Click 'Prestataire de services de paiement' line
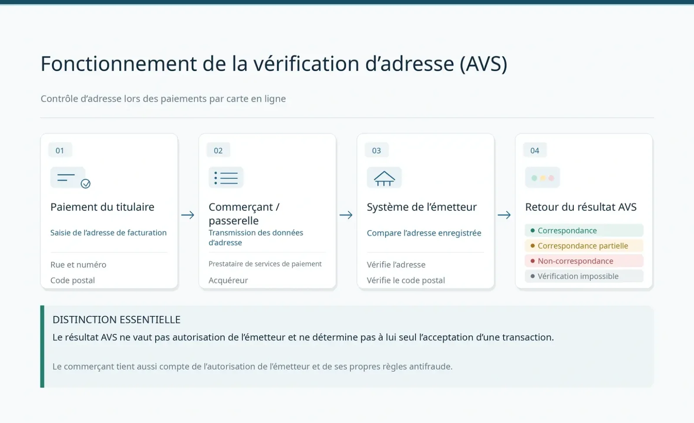 265,264
